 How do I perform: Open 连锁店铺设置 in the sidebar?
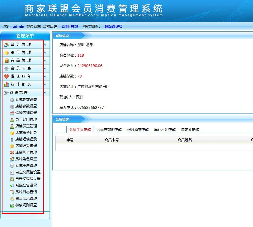click(26, 113)
